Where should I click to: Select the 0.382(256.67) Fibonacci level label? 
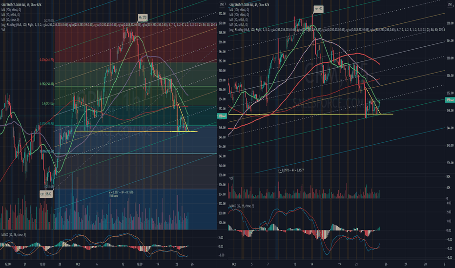(x=47, y=84)
